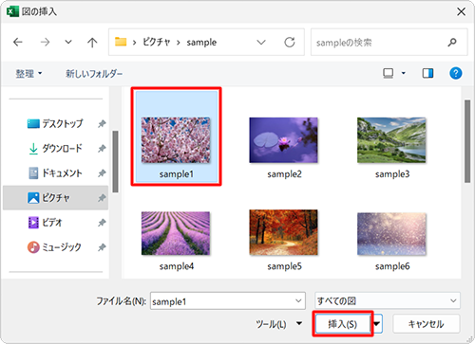Click the pin icon beside ピクチャ
Image resolution: width=475 pixels, height=344 pixels.
tap(102, 198)
